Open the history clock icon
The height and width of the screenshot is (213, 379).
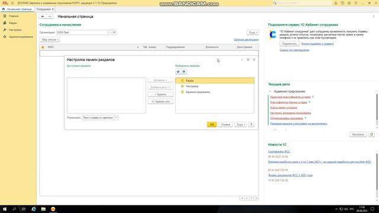pyautogui.click(x=342, y=3)
